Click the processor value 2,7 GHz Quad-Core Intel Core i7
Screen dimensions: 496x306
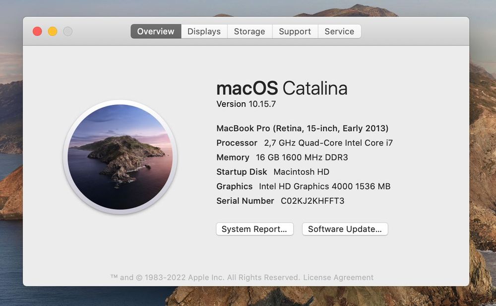pos(328,143)
